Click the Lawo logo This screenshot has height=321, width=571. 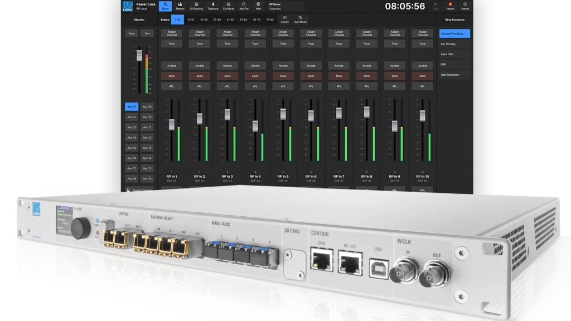128,6
